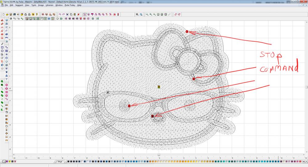Select the purple needle 2 swatch

(7, 161)
